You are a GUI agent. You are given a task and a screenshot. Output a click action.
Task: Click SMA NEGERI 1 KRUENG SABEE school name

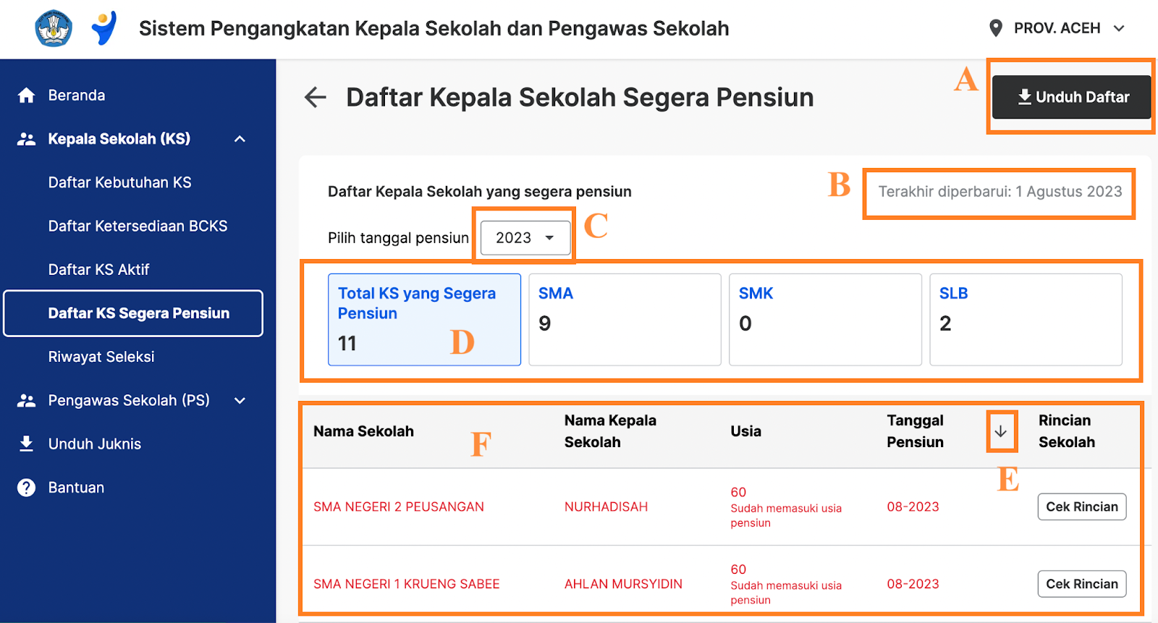pyautogui.click(x=407, y=584)
